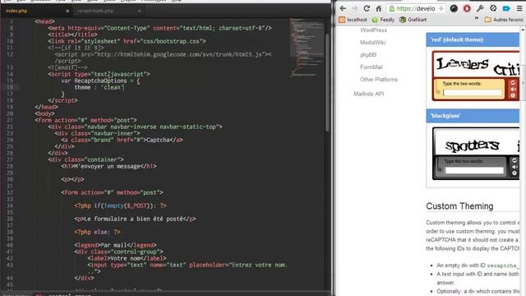Click the M'envoyer un message heading code
This screenshot has height=296, width=526.
pos(108,166)
